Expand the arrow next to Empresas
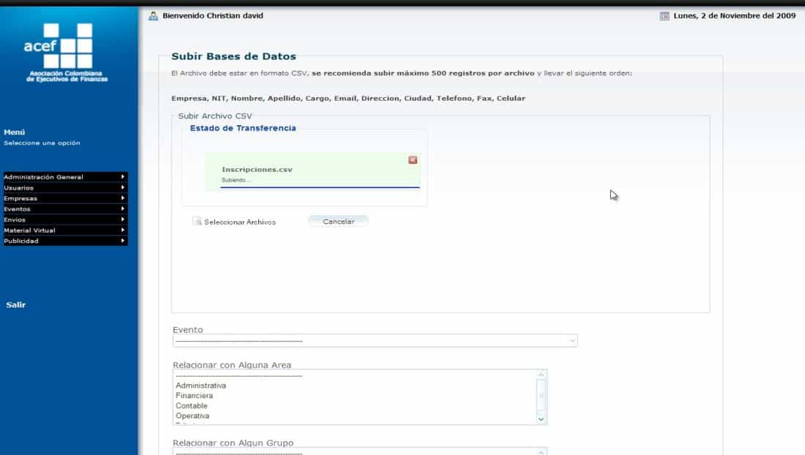 [x=123, y=198]
